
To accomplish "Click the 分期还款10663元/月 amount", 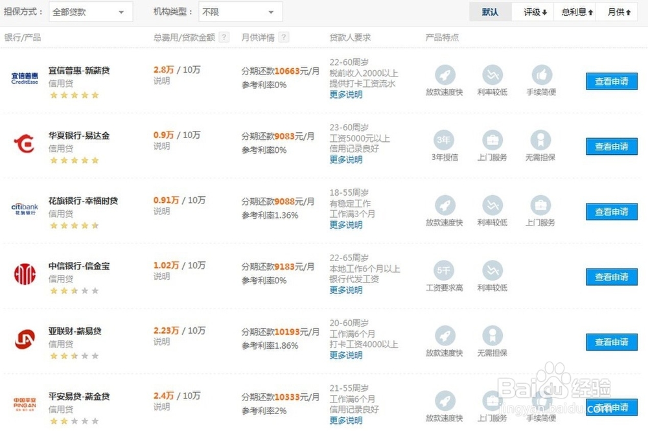I will click(x=281, y=71).
